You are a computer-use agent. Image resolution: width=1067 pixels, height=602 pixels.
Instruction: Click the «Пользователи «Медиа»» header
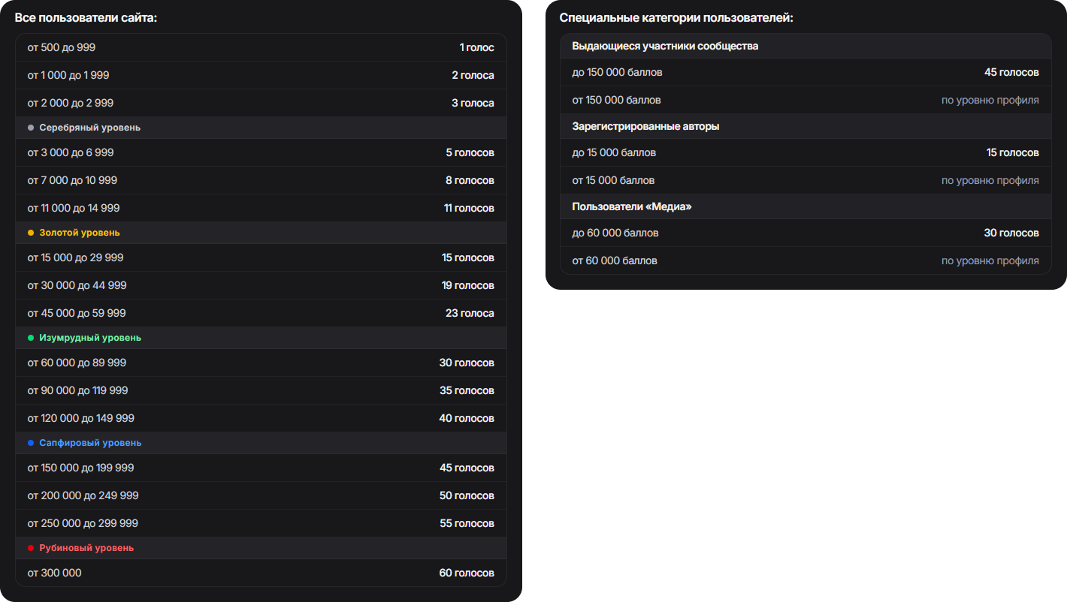click(631, 206)
